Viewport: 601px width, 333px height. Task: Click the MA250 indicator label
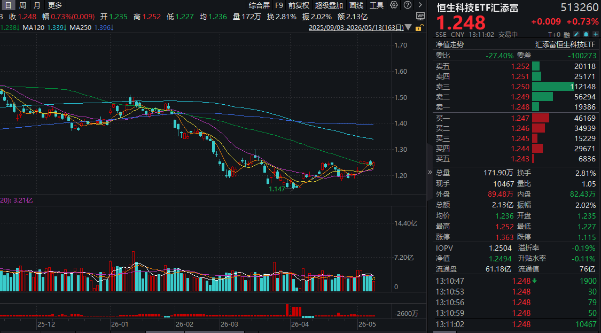81,28
